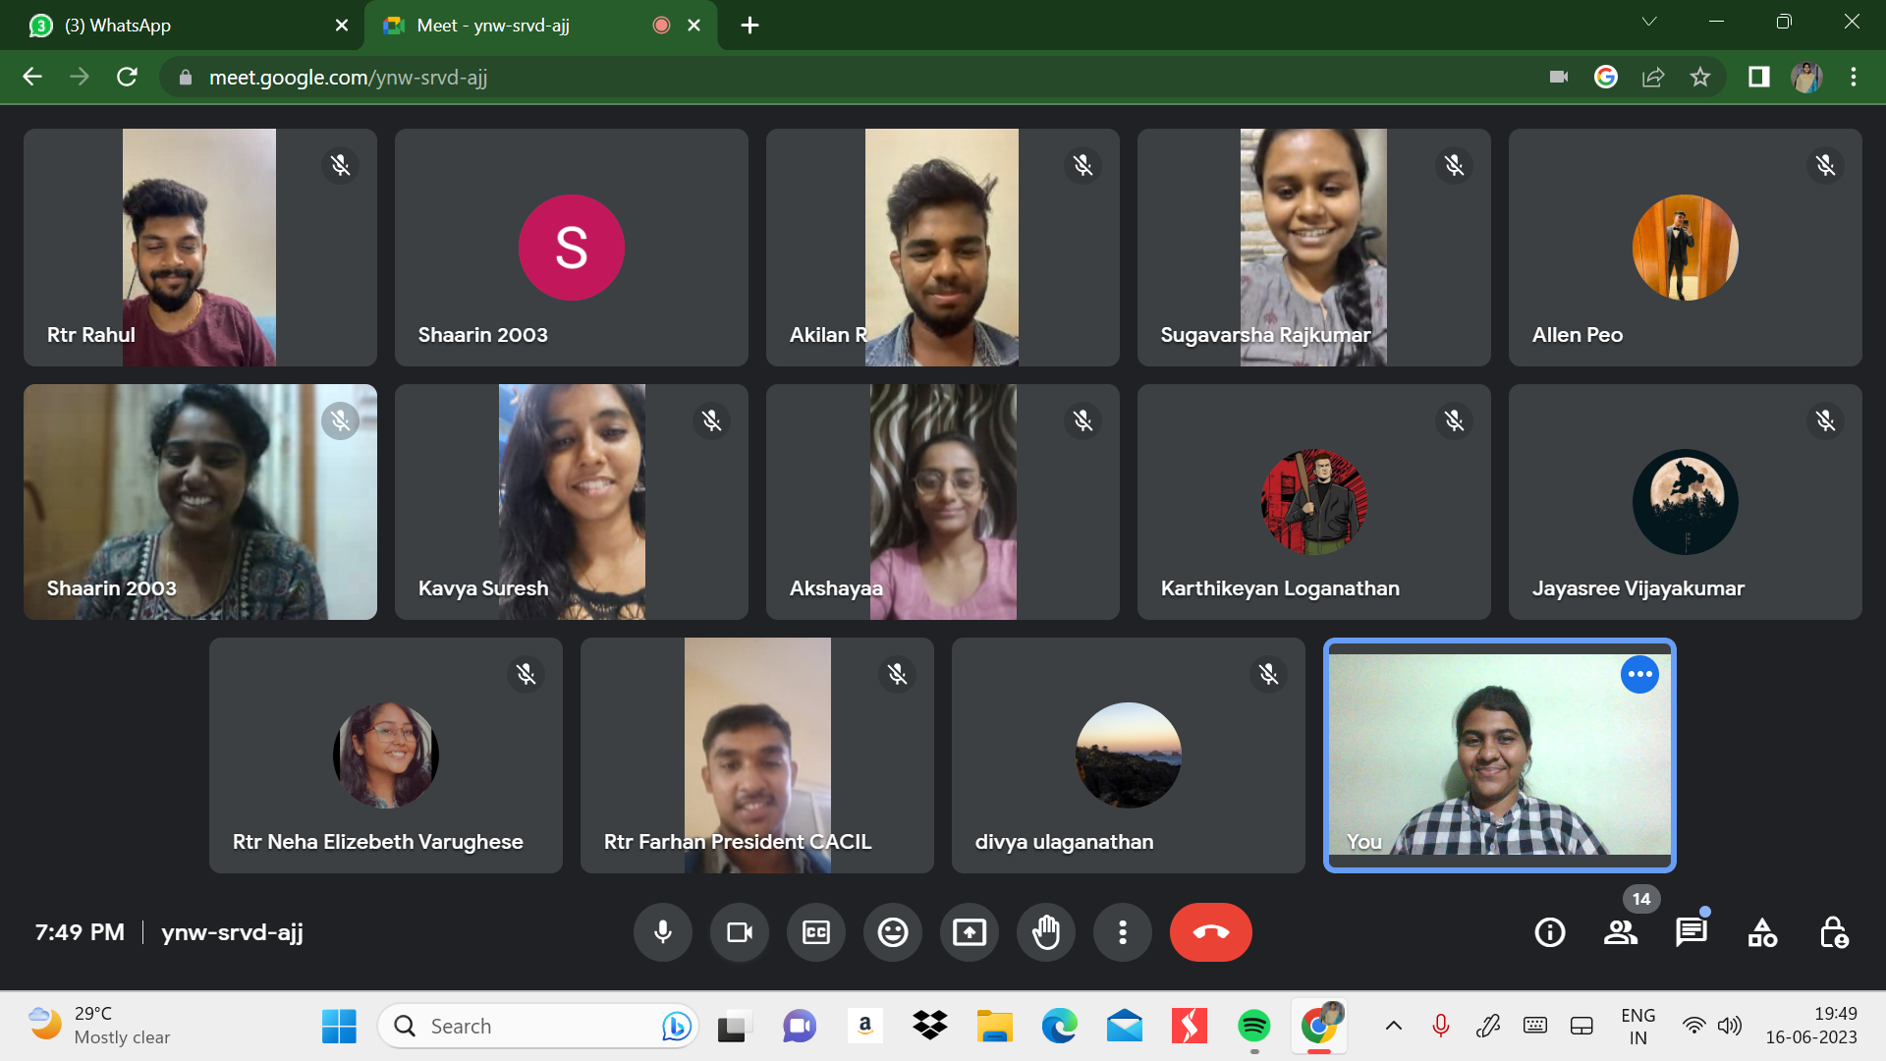Bookmark this page with star icon
The image size is (1886, 1061).
(1700, 77)
